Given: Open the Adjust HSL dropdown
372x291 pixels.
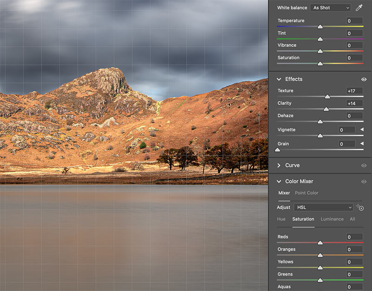Looking at the screenshot, I should tap(323, 207).
